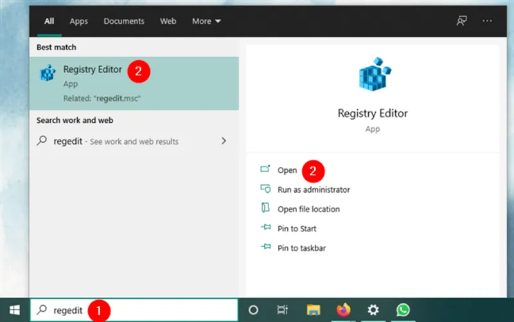Choose Run as administrator

(314, 190)
